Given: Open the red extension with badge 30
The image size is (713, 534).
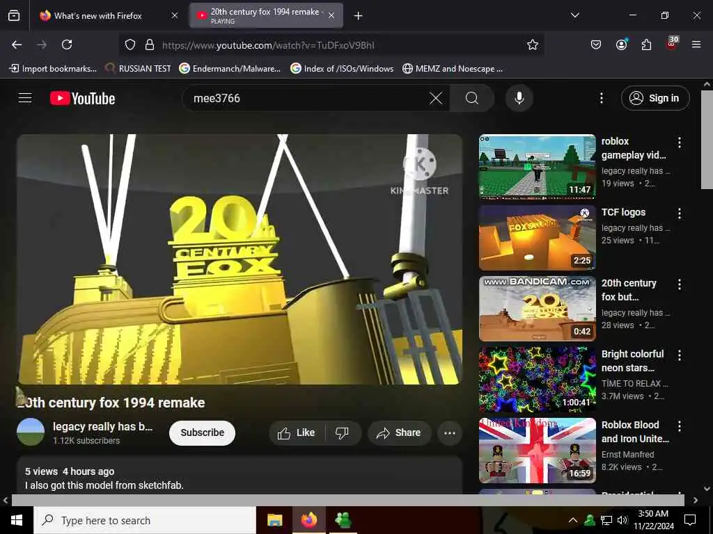Looking at the screenshot, I should tap(672, 43).
